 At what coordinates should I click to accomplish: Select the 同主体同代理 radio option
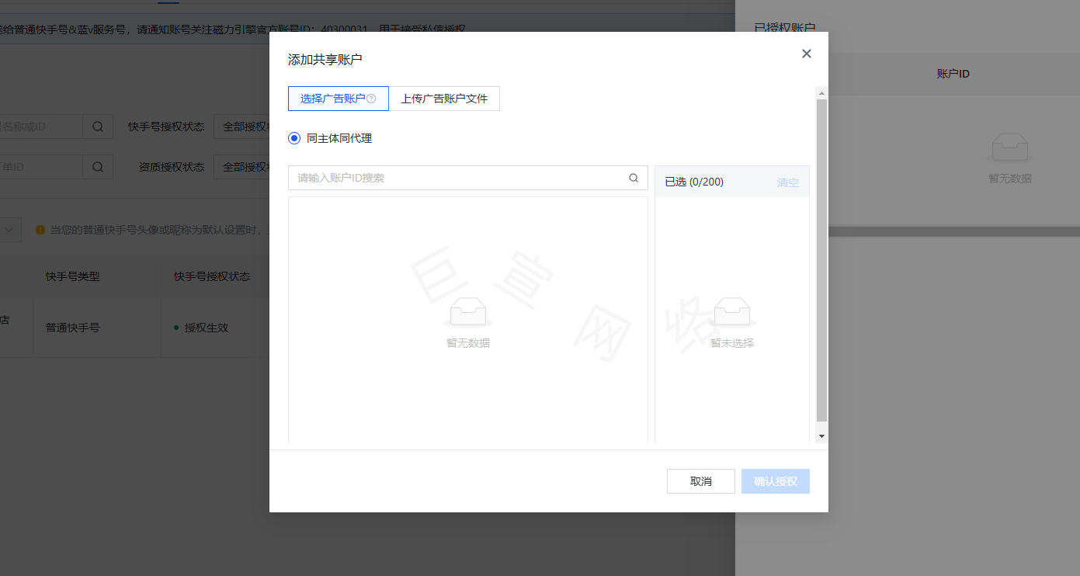pos(294,138)
